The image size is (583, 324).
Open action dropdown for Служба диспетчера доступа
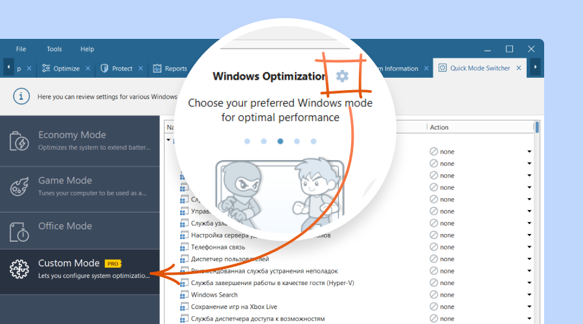pyautogui.click(x=529, y=318)
